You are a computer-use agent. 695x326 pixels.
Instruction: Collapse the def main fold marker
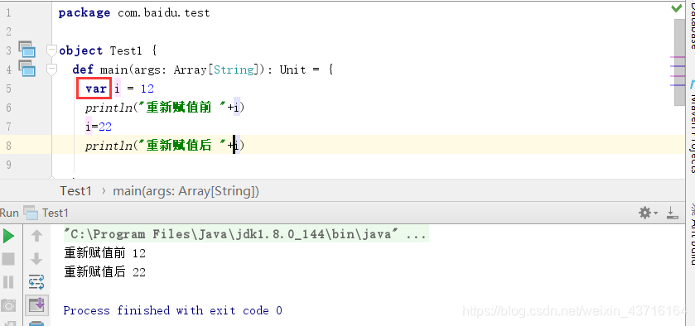52,70
